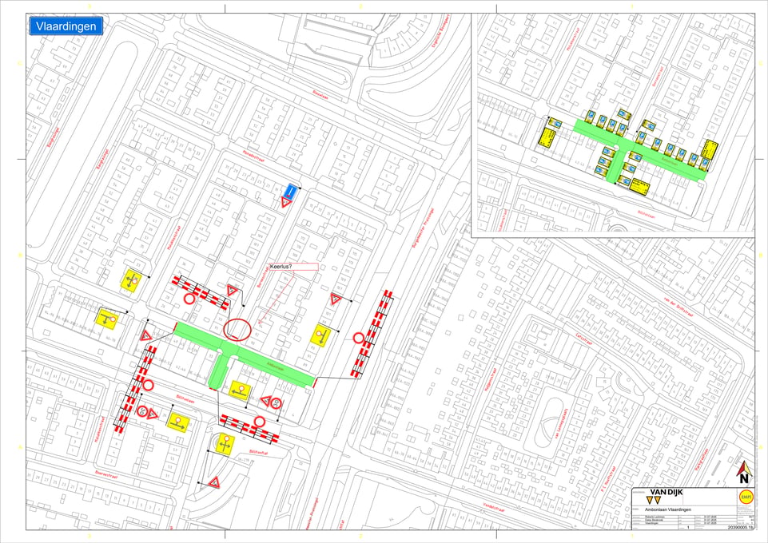Click the yellow left-arrow detour sign below green zone
This screenshot has width=768, height=543.
[240, 390]
